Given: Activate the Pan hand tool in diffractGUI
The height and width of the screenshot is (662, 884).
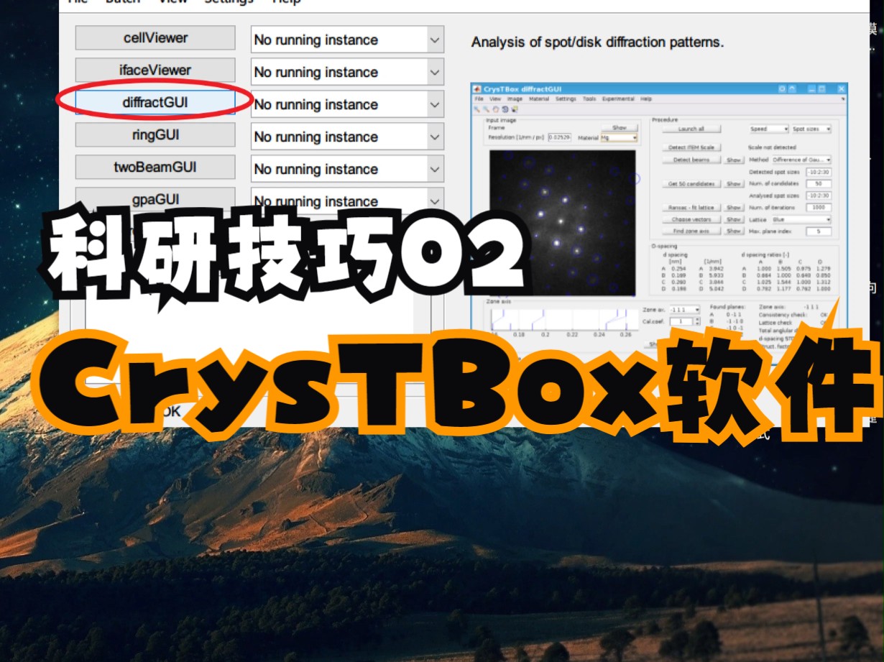Looking at the screenshot, I should click(x=496, y=109).
